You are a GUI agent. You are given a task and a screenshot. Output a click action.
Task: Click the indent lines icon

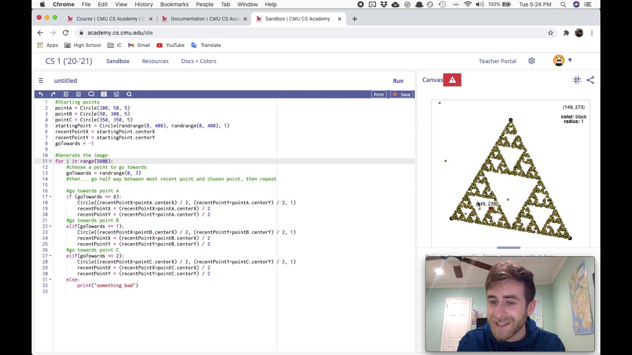[x=66, y=94]
